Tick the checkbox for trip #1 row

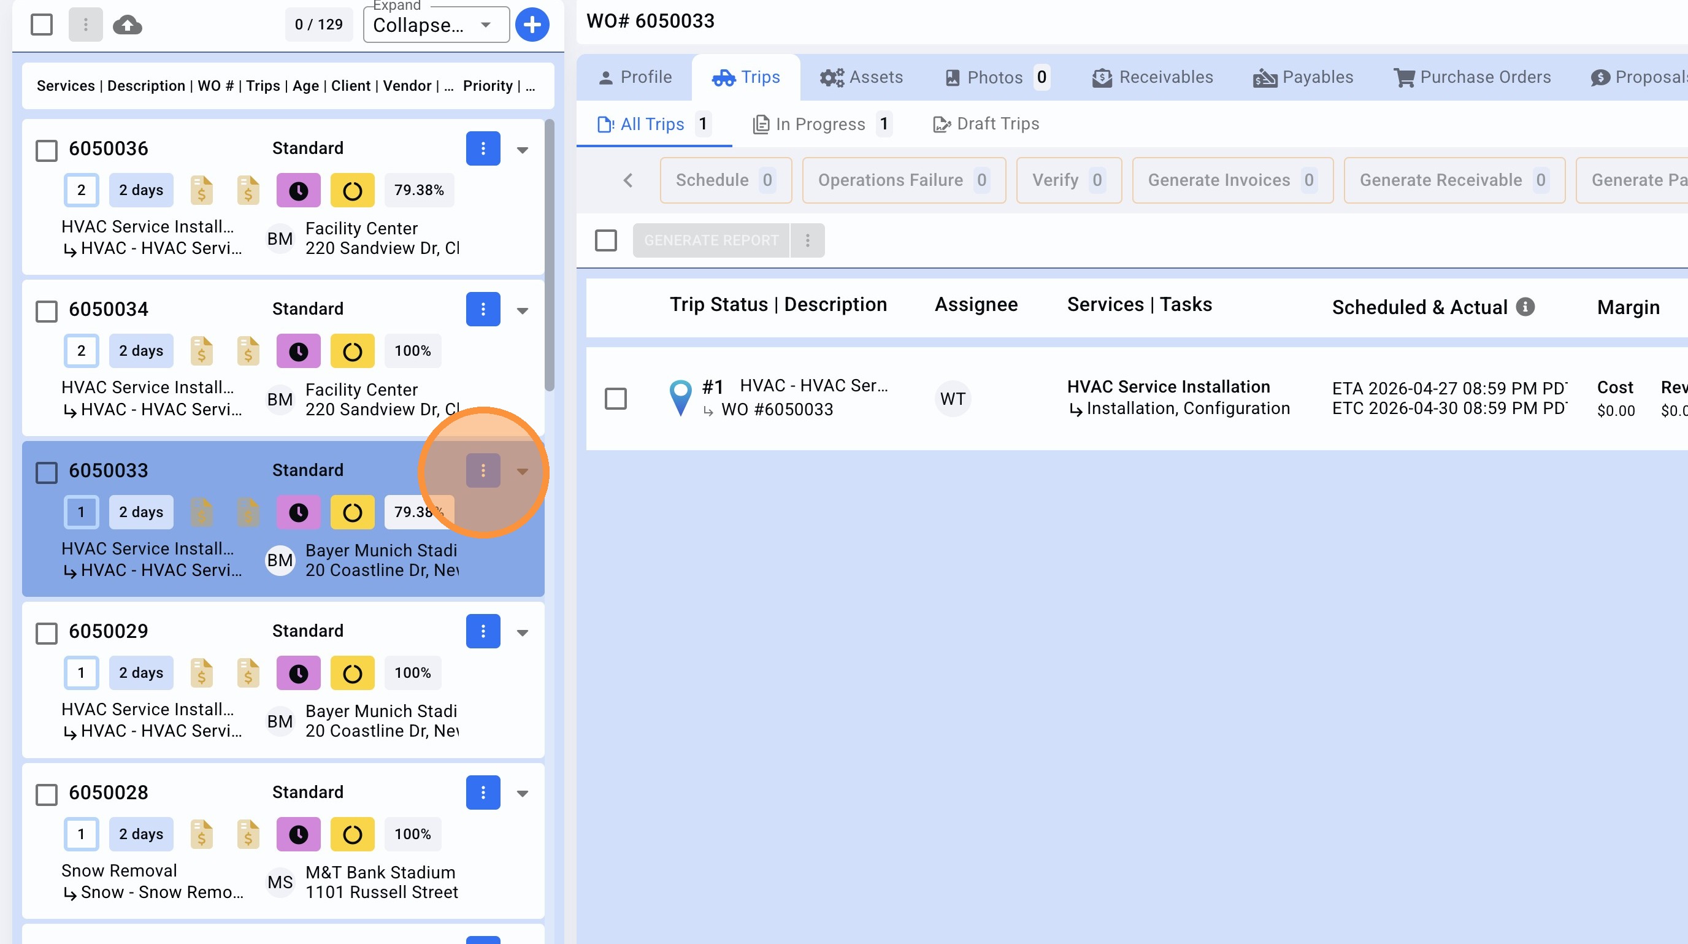point(615,398)
